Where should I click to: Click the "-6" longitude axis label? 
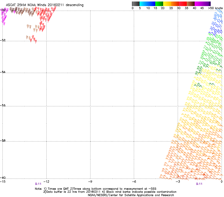(x=134, y=182)
